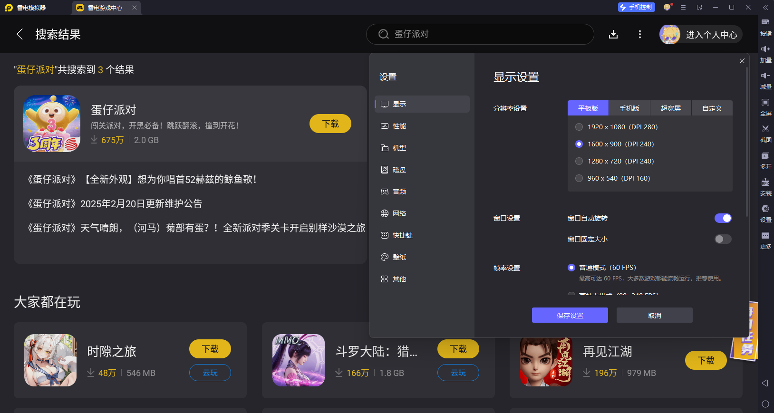Click the 手机控制 phone control button
Image resolution: width=774 pixels, height=413 pixels.
pyautogui.click(x=637, y=7)
